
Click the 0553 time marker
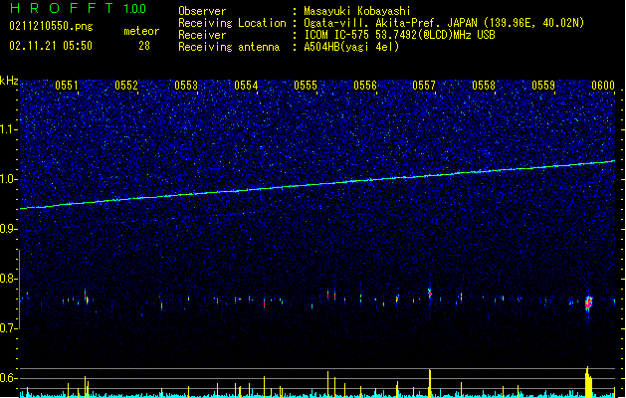pyautogui.click(x=186, y=85)
